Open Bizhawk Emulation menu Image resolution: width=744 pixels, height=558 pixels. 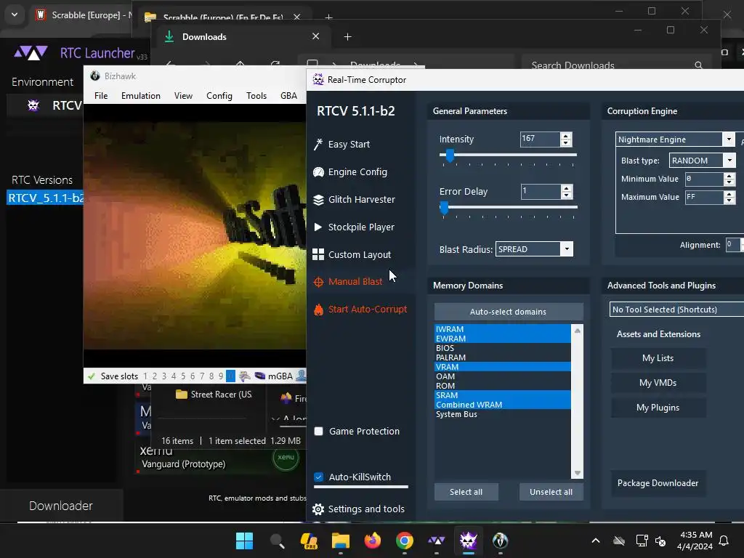tap(141, 96)
